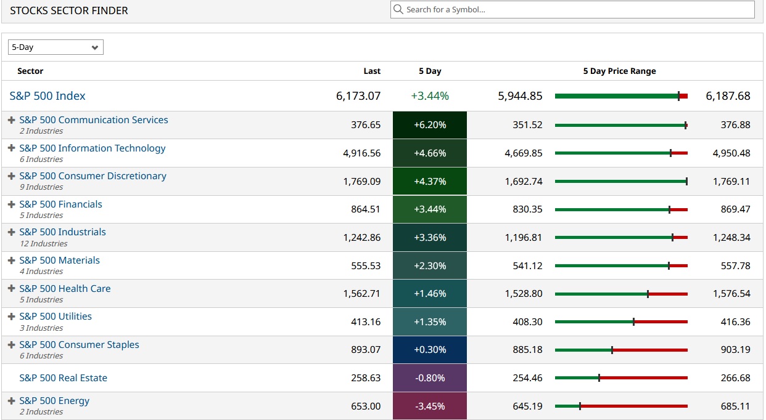
Task: Open S&P 500 Consumer Staples link
Action: [x=80, y=345]
